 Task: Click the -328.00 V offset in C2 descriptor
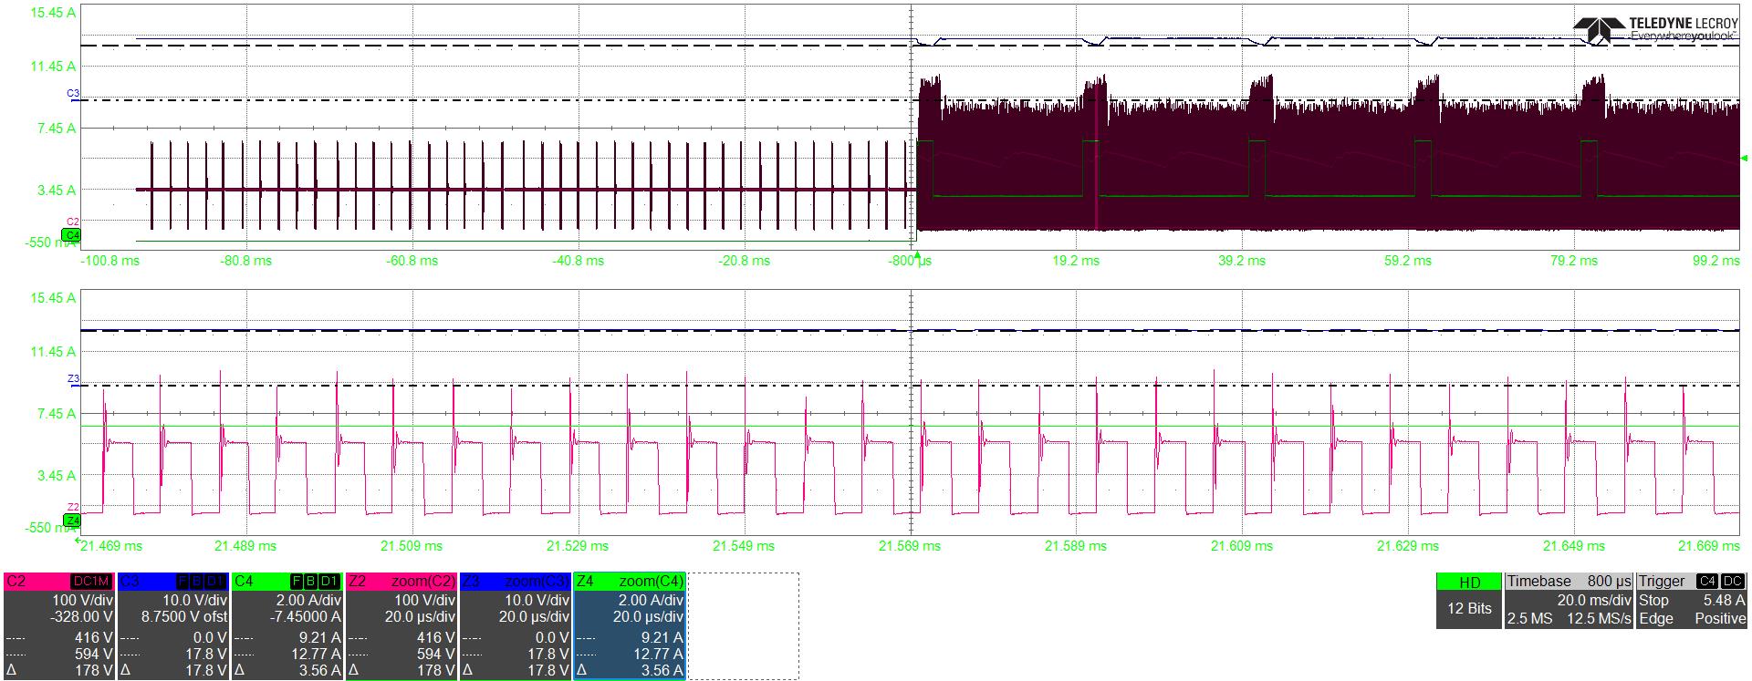(79, 616)
